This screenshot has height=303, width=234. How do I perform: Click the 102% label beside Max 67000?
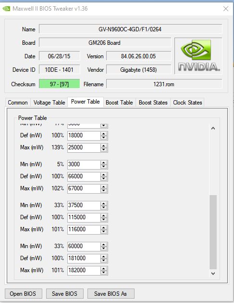(58, 188)
